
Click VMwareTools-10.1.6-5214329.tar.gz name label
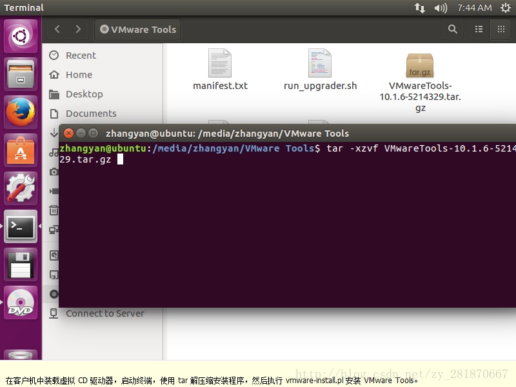pyautogui.click(x=421, y=97)
